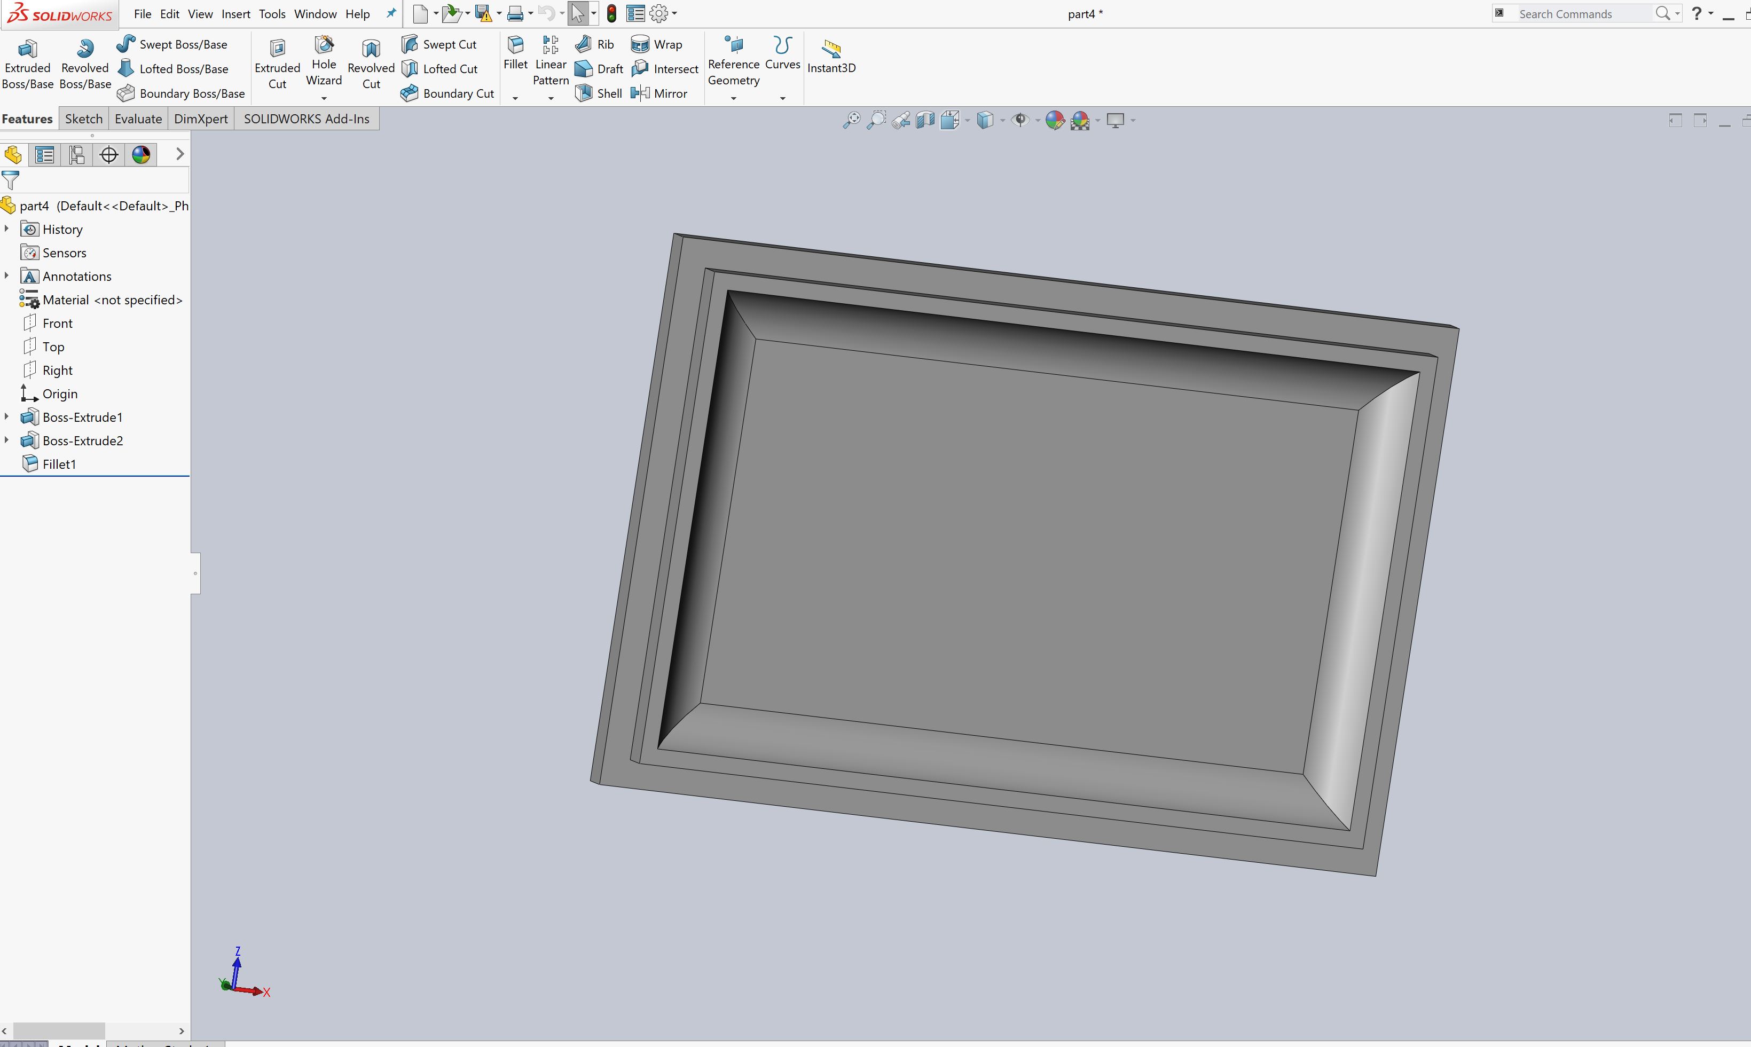Switch to SOLIDWORKS Add-Ins tab
Image resolution: width=1751 pixels, height=1047 pixels.
coord(306,119)
